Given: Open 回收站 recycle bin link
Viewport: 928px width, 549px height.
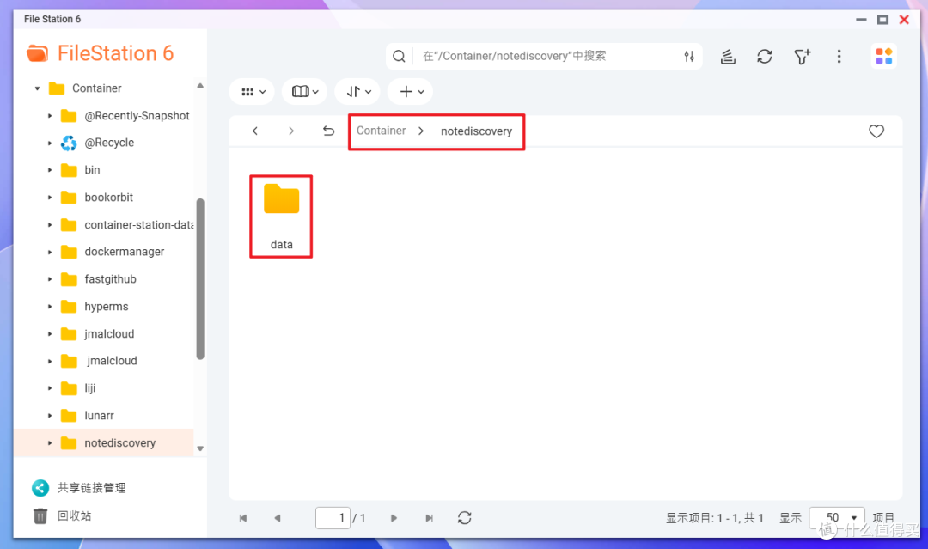Looking at the screenshot, I should pyautogui.click(x=75, y=515).
